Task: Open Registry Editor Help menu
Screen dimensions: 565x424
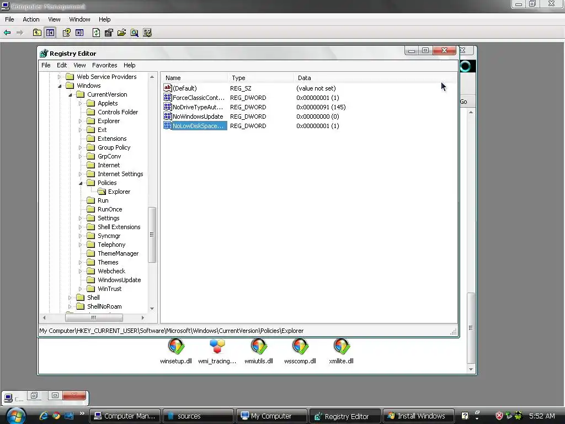Action: [x=129, y=65]
